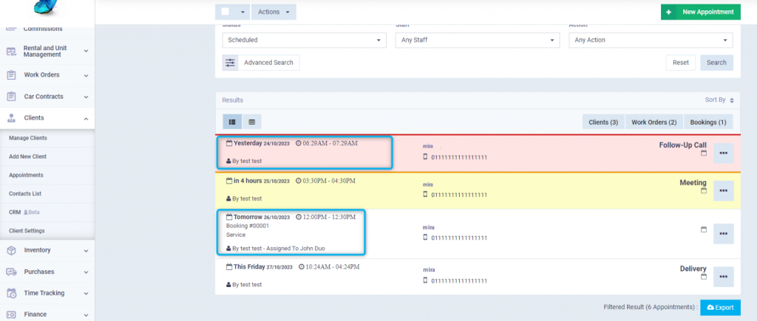Click the Follow-Up Call label
757x321 pixels.
(682, 145)
